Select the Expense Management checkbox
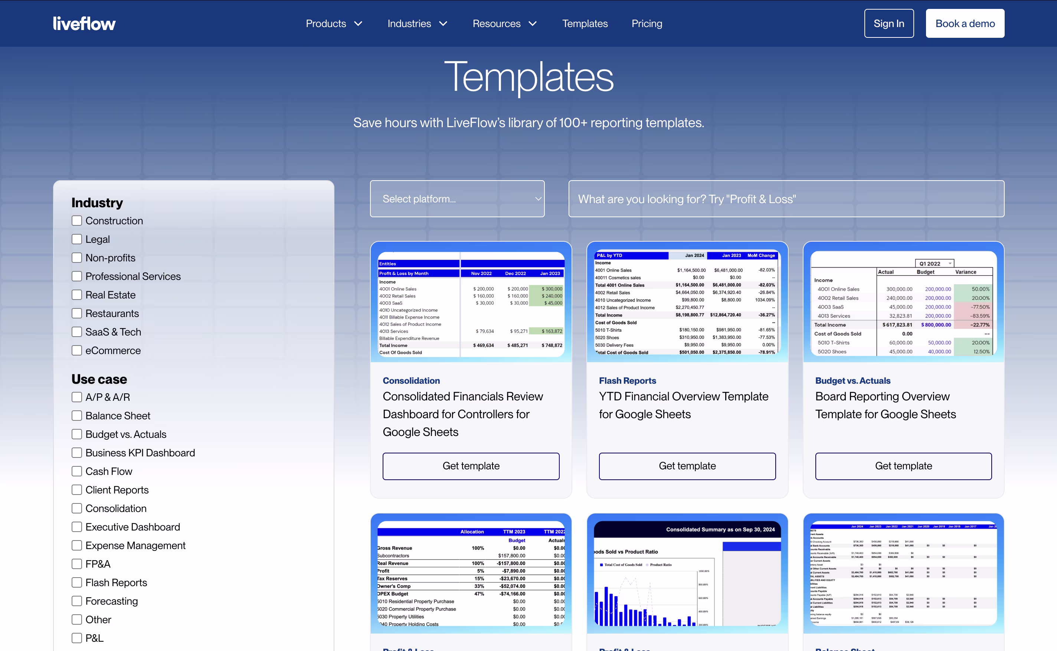Screen dimensions: 1057x651 pos(77,545)
